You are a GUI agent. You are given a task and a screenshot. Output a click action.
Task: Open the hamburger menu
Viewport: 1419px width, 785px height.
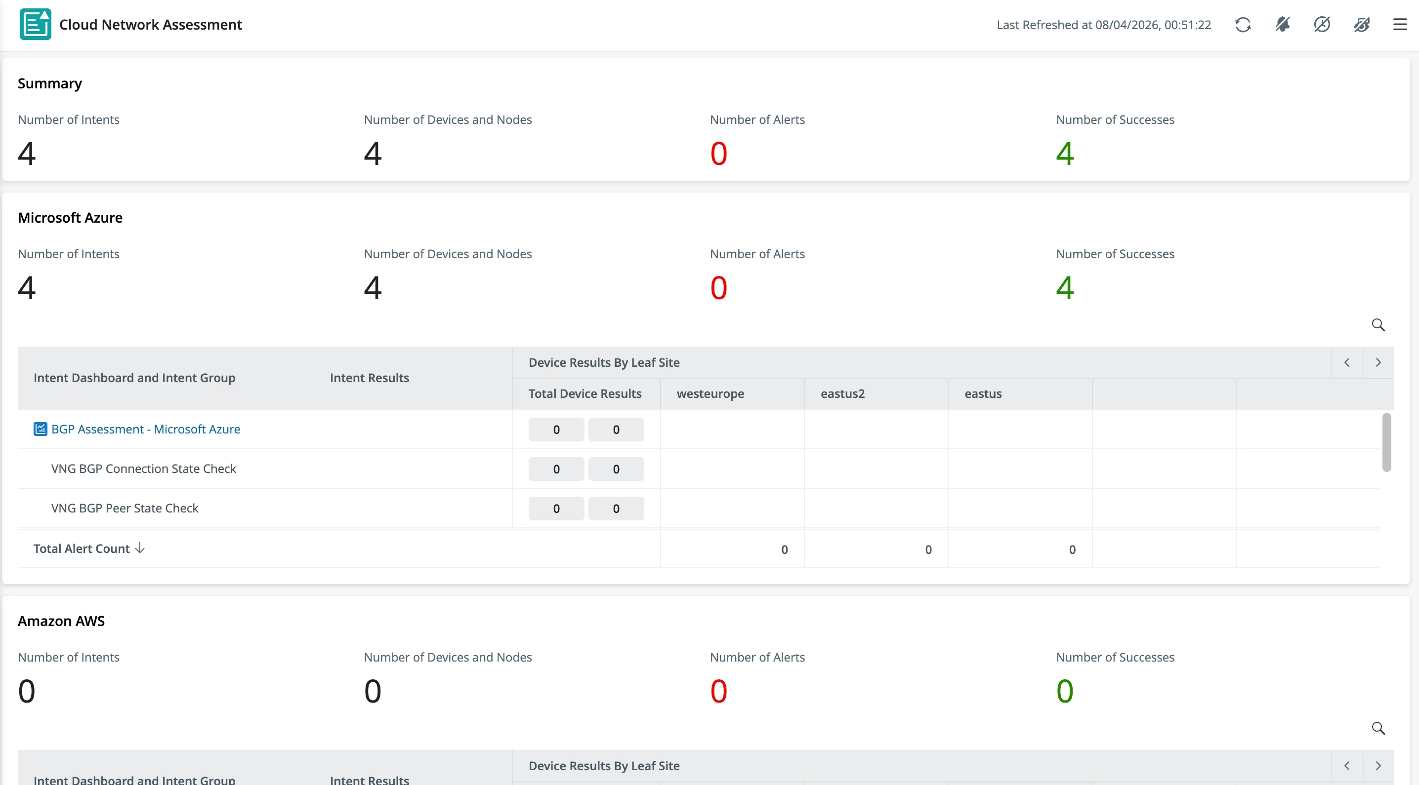pos(1400,25)
